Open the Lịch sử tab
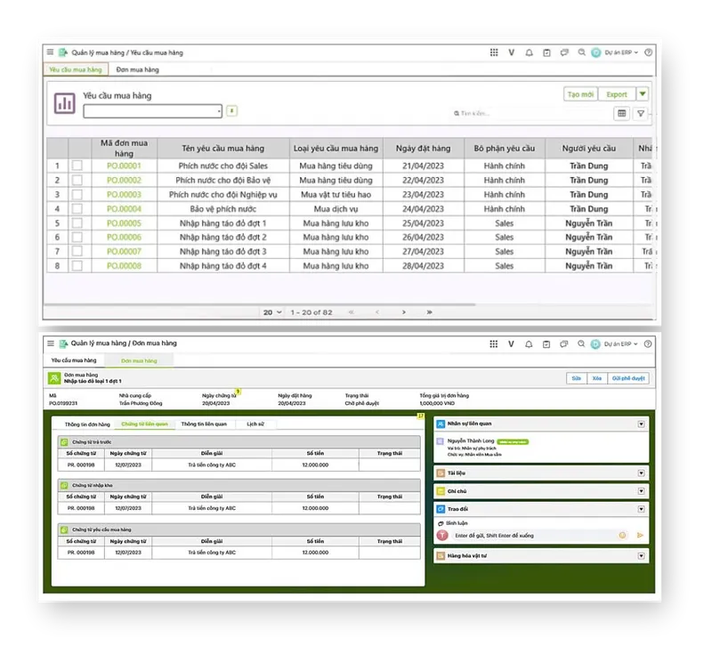 click(255, 424)
